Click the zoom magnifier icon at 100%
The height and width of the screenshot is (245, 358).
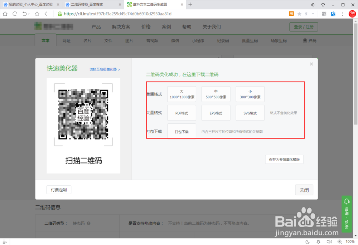click(340, 241)
